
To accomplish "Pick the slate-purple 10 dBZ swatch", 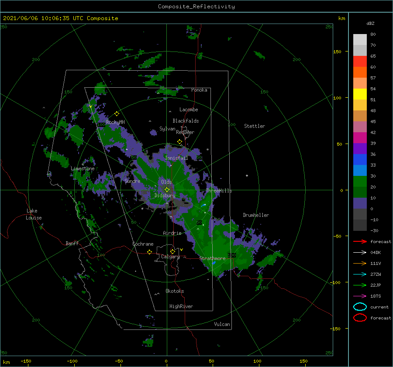I will click(x=360, y=203).
